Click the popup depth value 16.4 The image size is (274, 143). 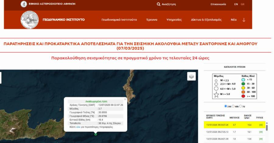[x=101, y=120]
